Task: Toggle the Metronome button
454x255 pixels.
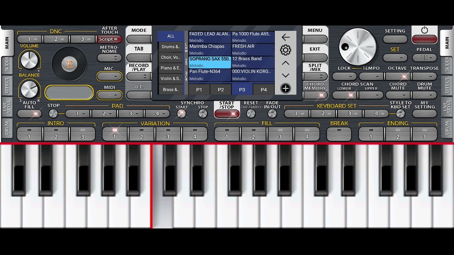Action: click(x=109, y=58)
